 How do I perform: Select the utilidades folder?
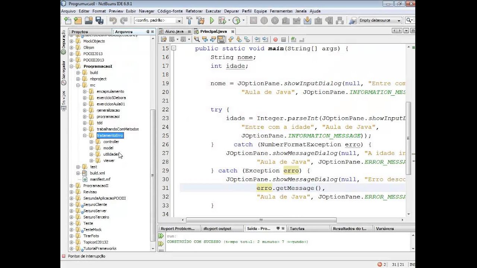coord(111,154)
